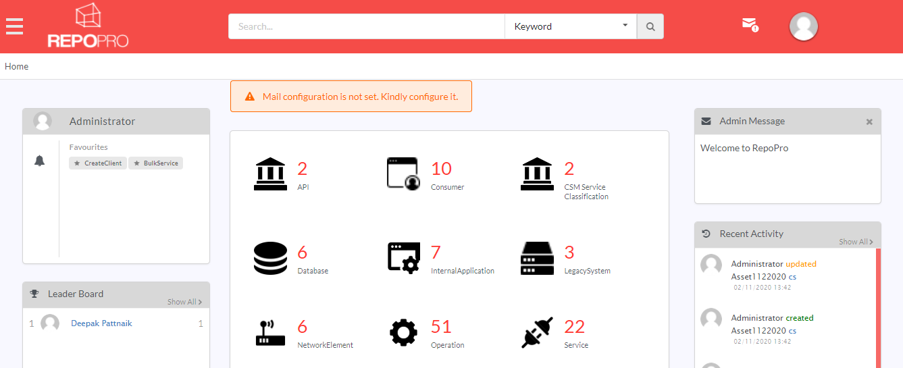
Task: Open the API asset type icon
Action: coord(270,174)
